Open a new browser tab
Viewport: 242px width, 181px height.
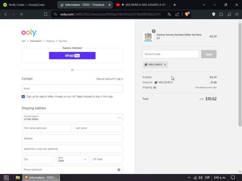pos(175,5)
